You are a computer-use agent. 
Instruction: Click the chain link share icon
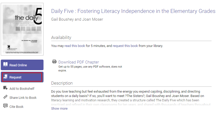click(x=5, y=97)
